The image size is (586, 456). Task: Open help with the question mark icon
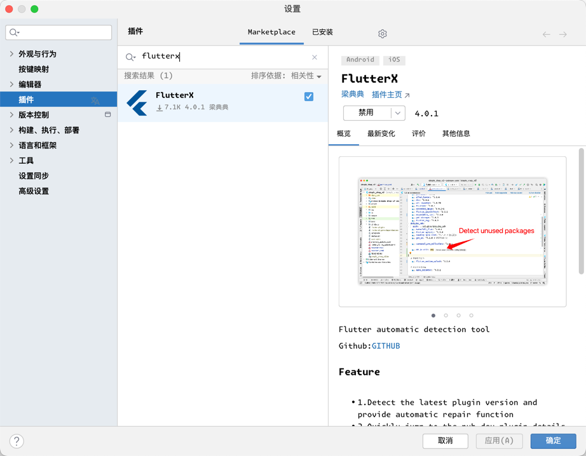pyautogui.click(x=17, y=441)
